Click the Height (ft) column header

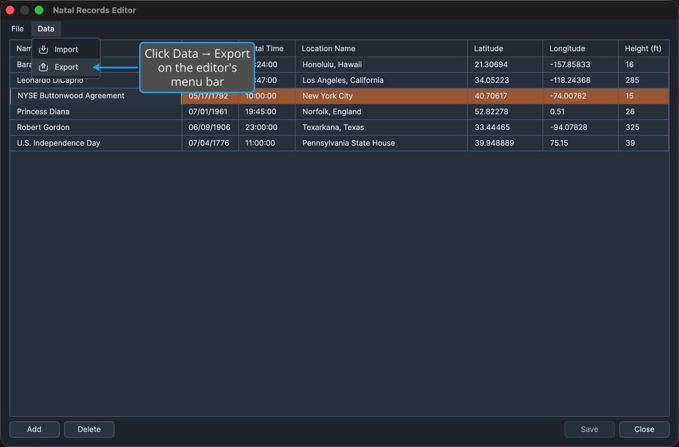(x=644, y=48)
